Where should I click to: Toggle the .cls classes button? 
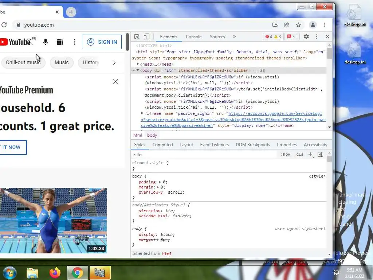(299, 154)
